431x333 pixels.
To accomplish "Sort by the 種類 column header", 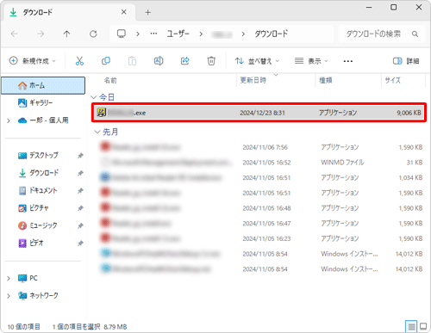I will [326, 80].
